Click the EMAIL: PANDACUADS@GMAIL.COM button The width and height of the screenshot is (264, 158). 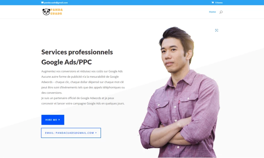pos(71,133)
